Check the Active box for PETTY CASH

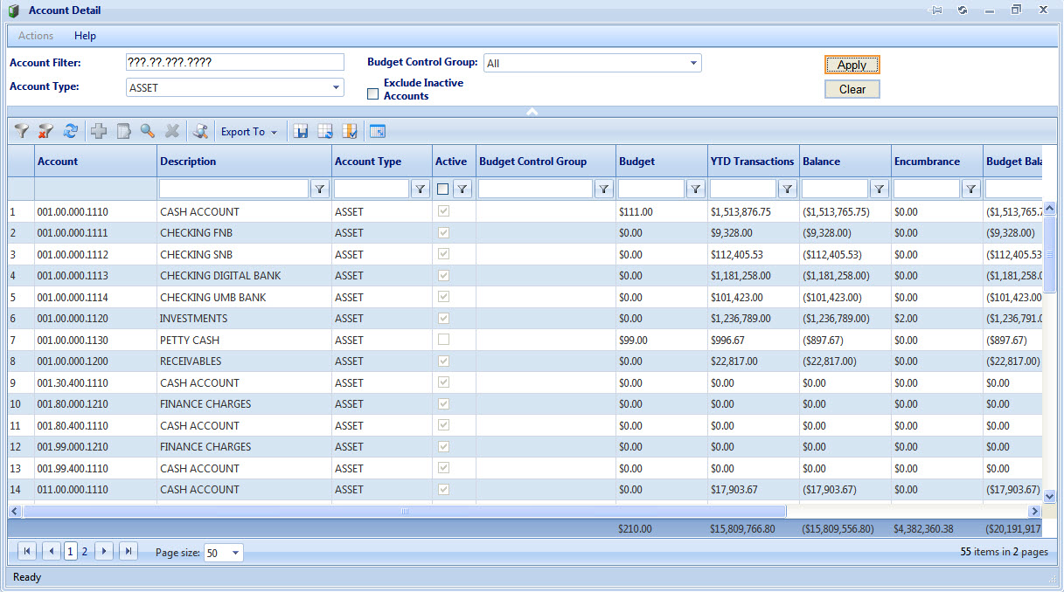(443, 340)
